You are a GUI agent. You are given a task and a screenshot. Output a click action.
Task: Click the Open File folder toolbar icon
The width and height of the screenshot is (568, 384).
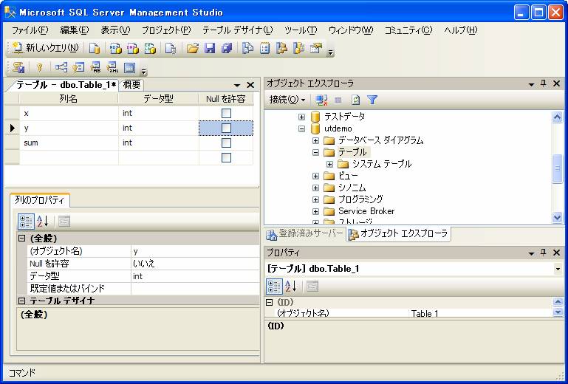(193, 49)
